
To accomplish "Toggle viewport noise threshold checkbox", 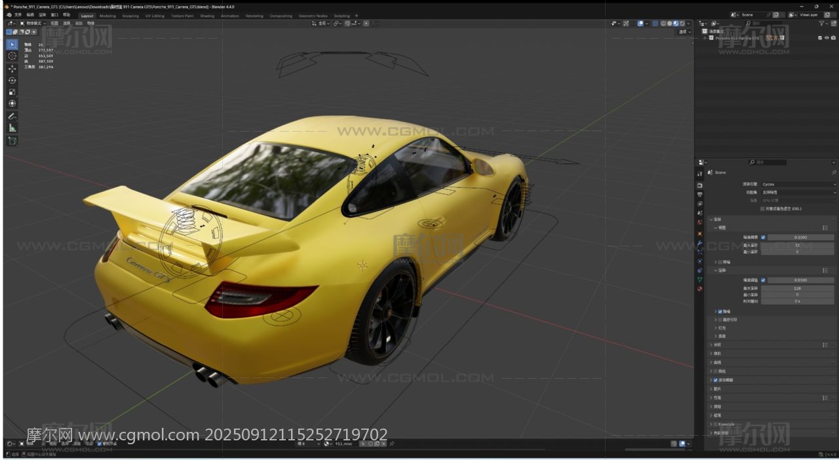I will [x=763, y=237].
